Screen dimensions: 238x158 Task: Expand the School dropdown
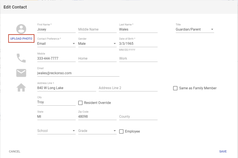click(x=56, y=131)
